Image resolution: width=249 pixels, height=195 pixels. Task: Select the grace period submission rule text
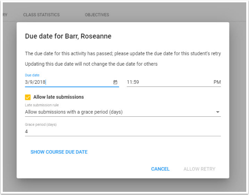[74, 112]
